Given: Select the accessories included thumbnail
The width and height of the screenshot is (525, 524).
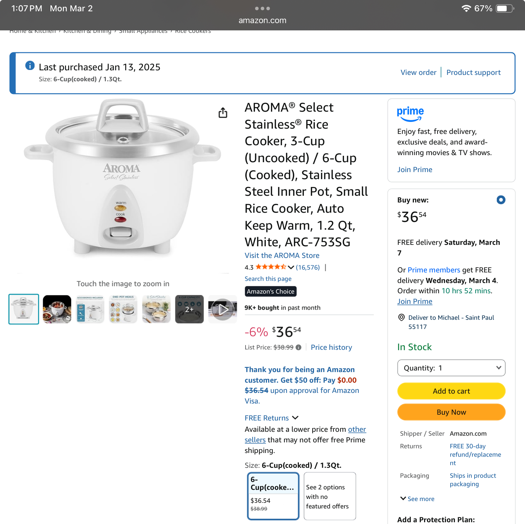Looking at the screenshot, I should pyautogui.click(x=90, y=309).
